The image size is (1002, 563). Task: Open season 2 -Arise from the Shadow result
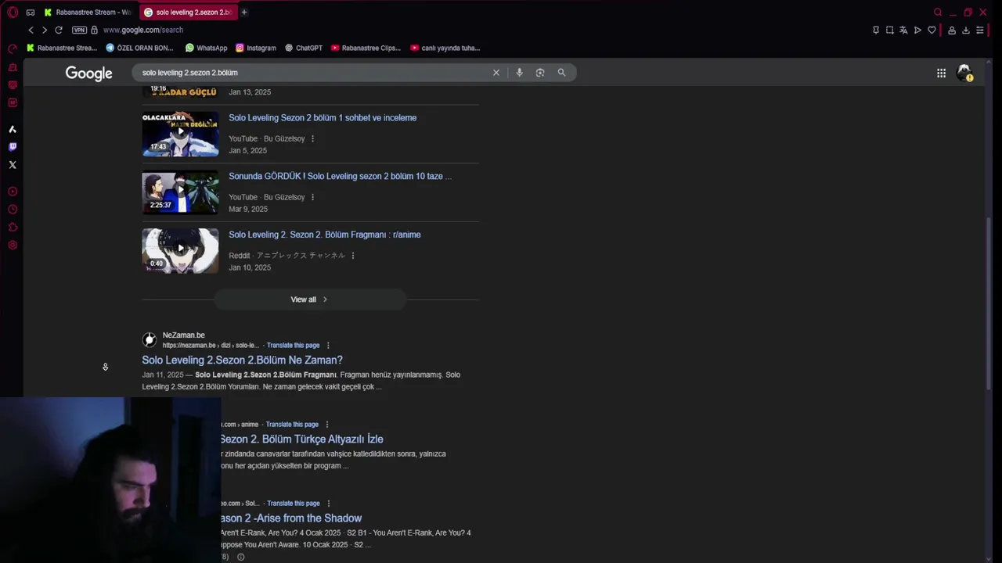click(290, 518)
